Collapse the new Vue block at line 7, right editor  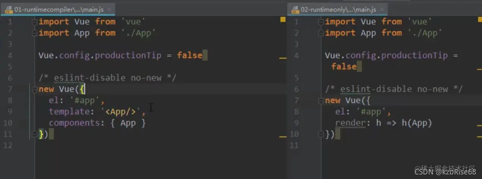[x=321, y=100]
